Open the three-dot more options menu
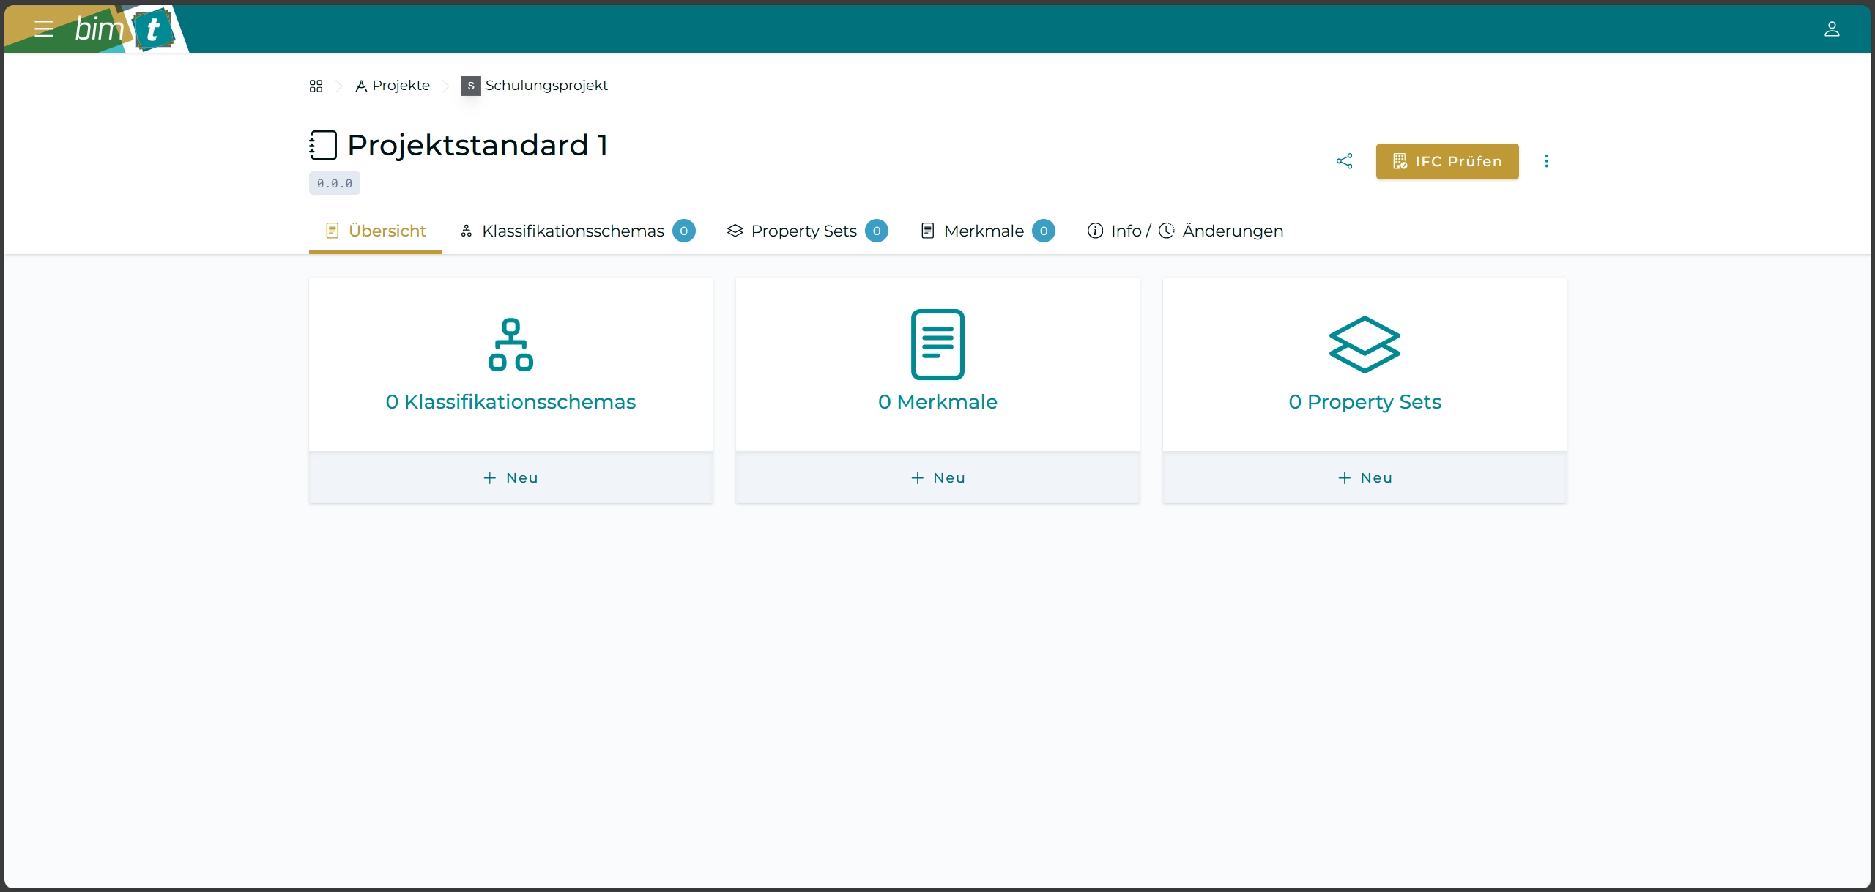The width and height of the screenshot is (1875, 892). tap(1546, 161)
